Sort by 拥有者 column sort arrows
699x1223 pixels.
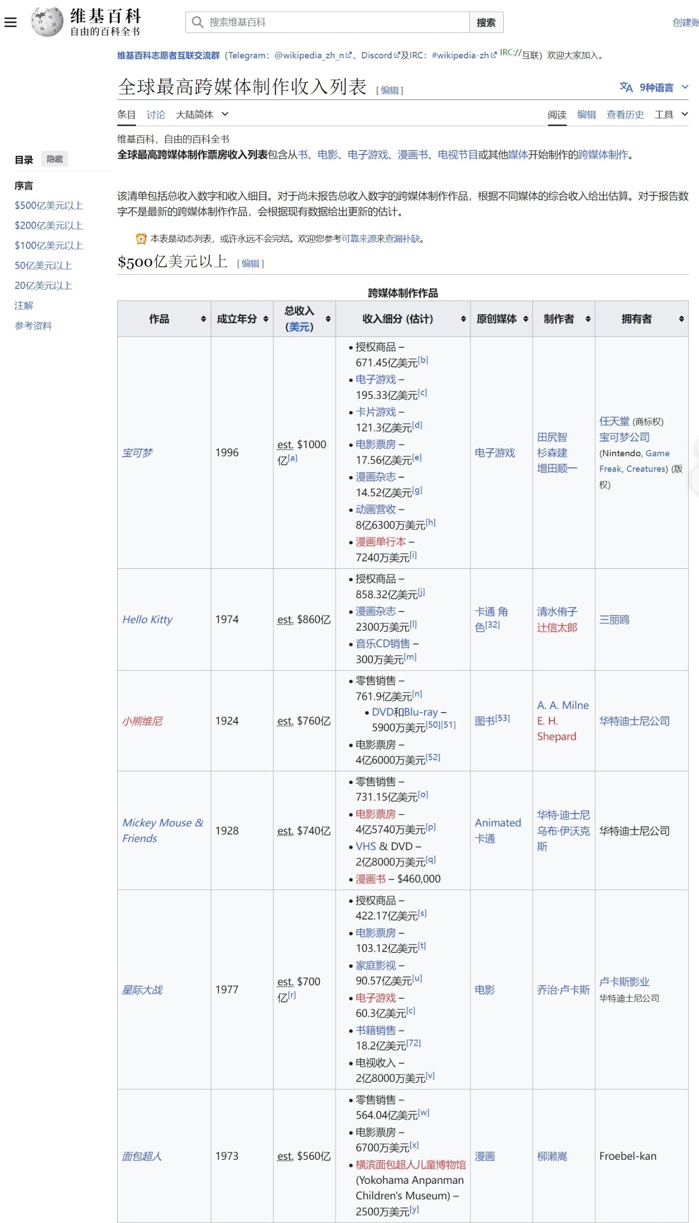point(681,319)
